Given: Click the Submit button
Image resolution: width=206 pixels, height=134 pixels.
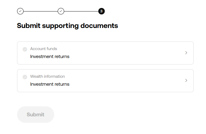Looking at the screenshot, I should tap(36, 115).
